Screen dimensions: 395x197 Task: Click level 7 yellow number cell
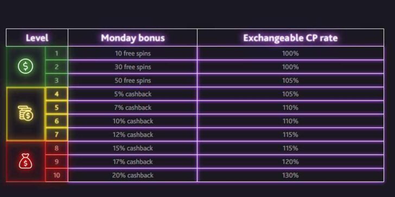pyautogui.click(x=56, y=134)
